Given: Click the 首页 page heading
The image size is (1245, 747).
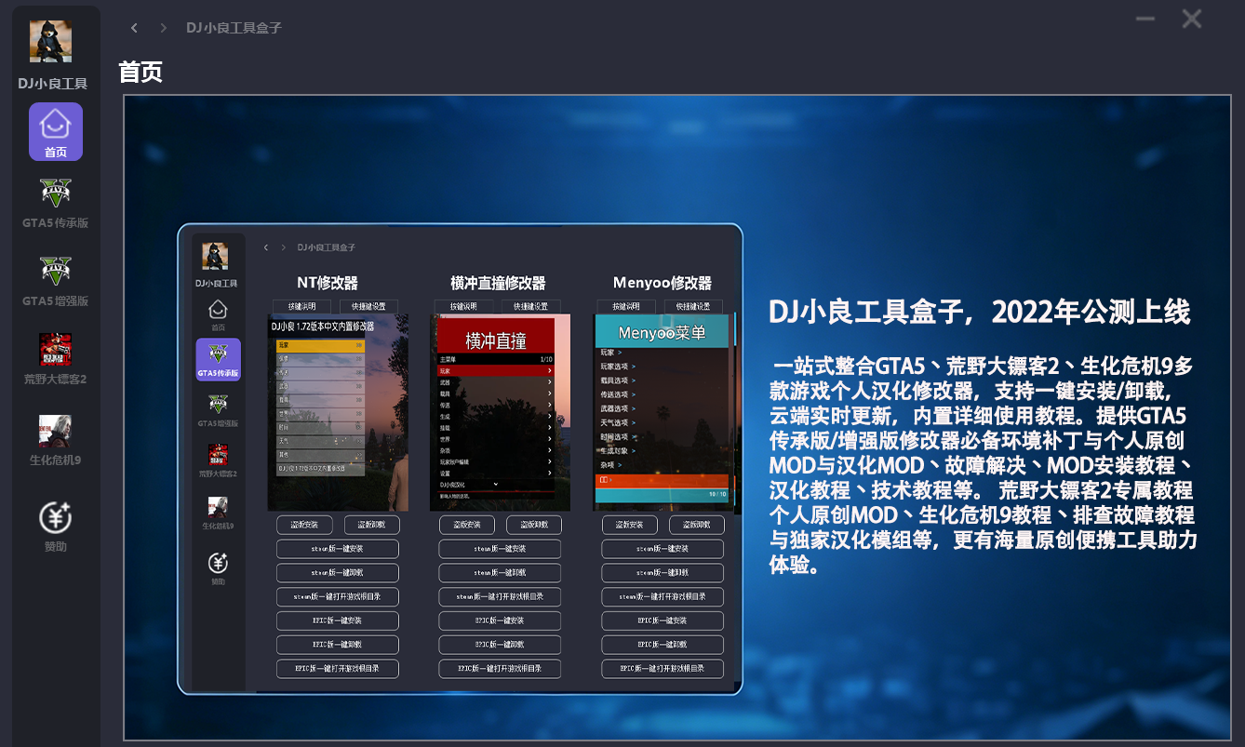Looking at the screenshot, I should [141, 72].
